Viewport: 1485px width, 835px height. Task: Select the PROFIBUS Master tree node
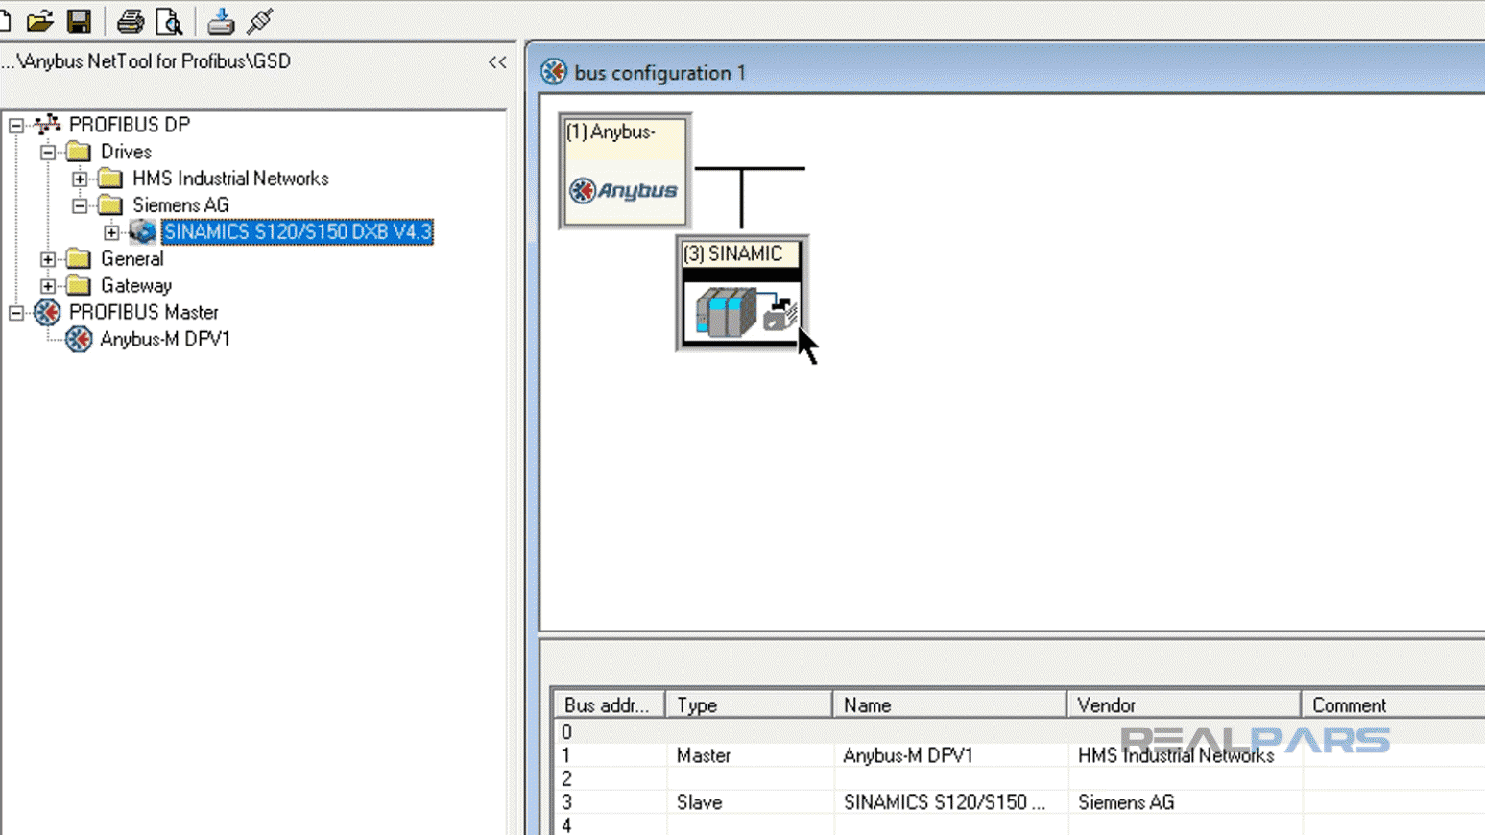[142, 312]
